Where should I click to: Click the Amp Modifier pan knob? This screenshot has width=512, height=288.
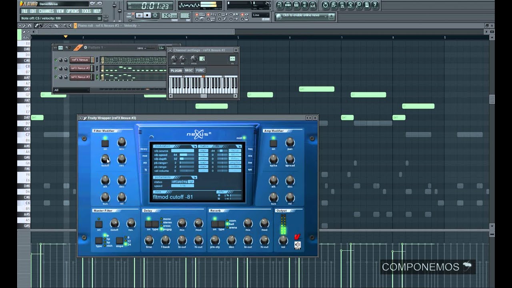[x=290, y=142]
